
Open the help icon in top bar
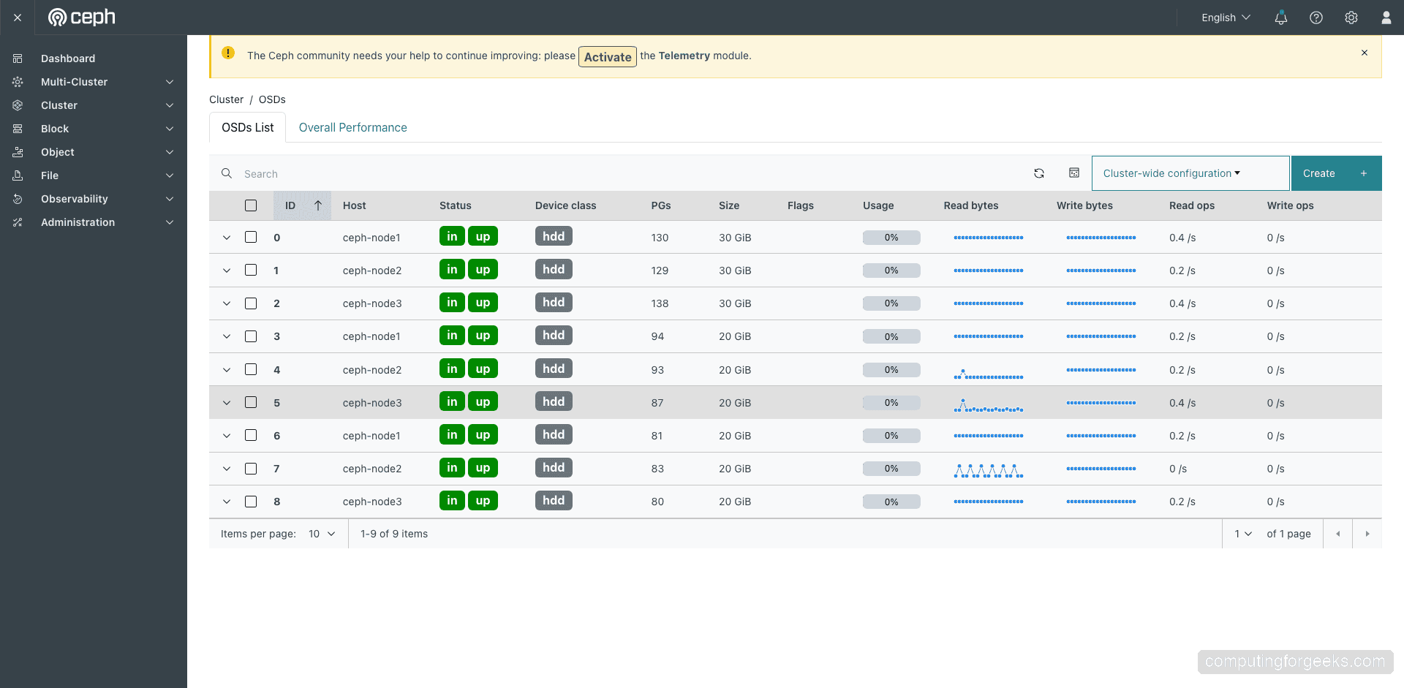(x=1316, y=18)
